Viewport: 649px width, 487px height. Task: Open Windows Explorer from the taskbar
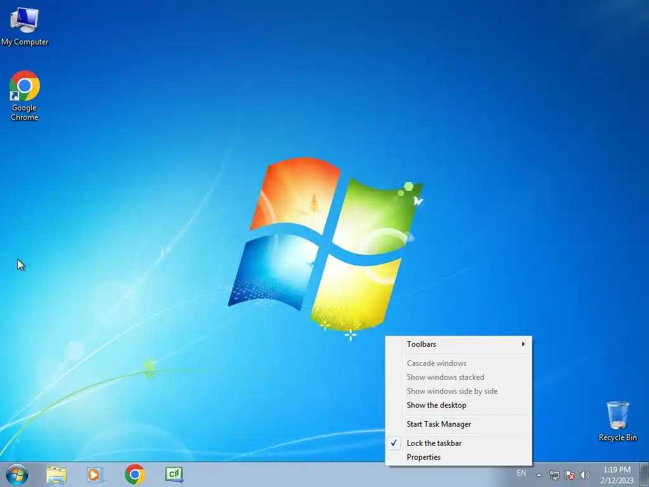coord(56,474)
